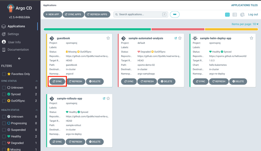
Task: Click the Helm icon on sample-helm-deploy-app
Action: point(195,38)
